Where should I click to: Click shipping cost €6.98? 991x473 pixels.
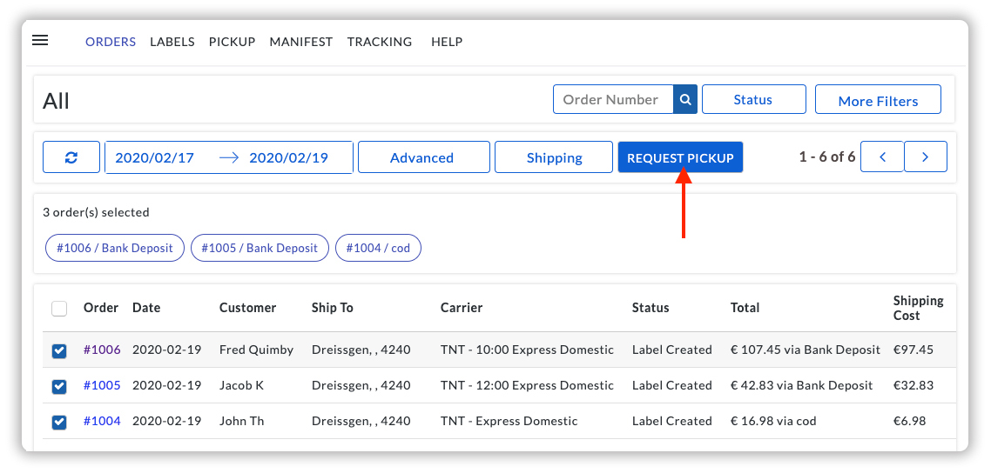909,421
